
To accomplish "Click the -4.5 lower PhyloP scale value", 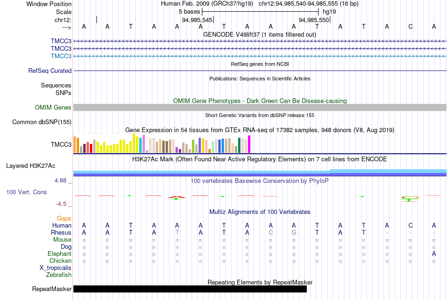I will [61, 204].
